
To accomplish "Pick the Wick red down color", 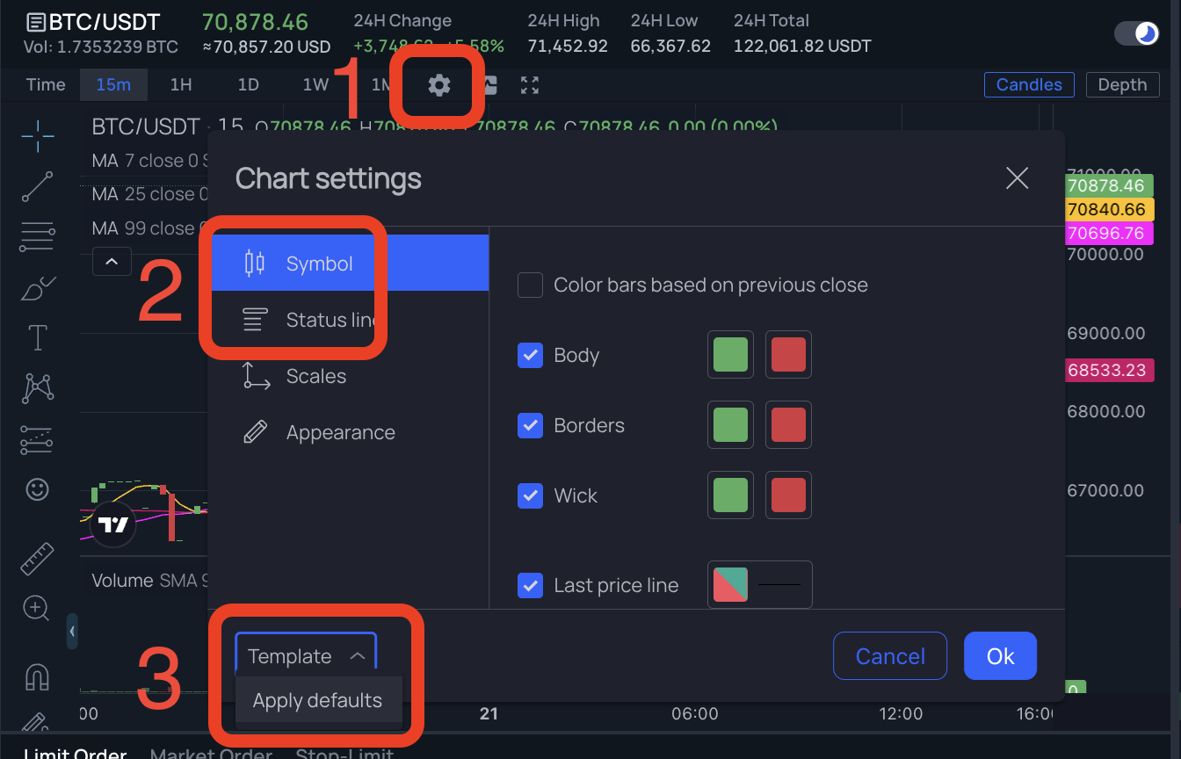I will click(788, 495).
